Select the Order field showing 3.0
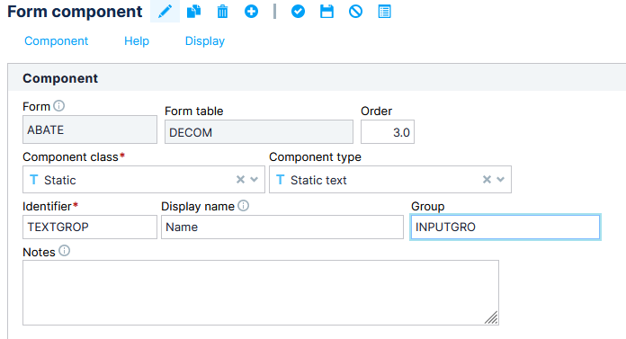 [x=388, y=132]
